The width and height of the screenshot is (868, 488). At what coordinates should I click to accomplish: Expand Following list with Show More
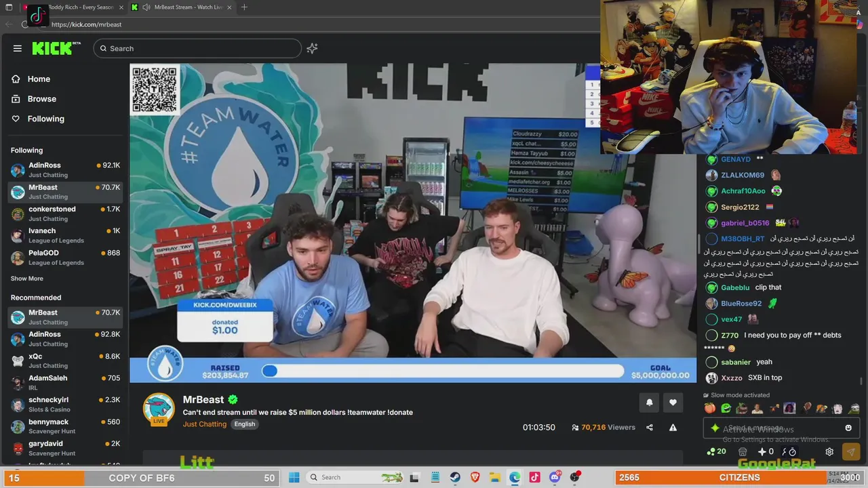point(27,279)
